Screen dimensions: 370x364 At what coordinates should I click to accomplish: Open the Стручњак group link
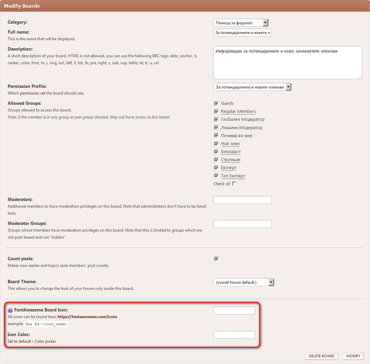coord(231,160)
